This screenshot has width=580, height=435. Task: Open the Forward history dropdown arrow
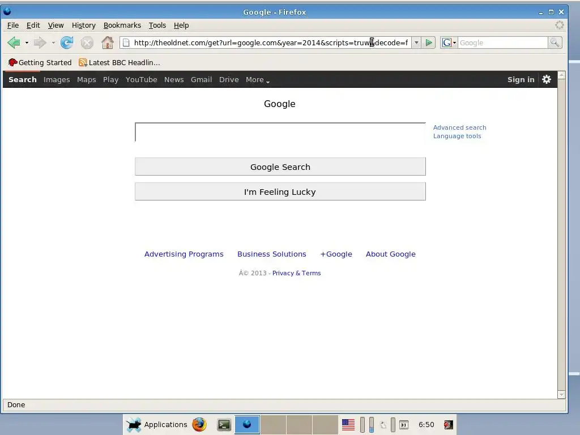(53, 43)
